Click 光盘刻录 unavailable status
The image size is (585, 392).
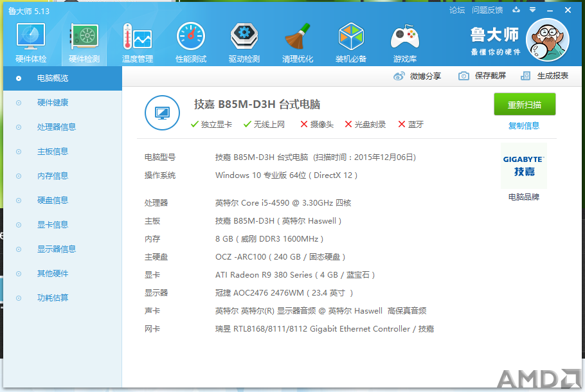click(x=365, y=125)
